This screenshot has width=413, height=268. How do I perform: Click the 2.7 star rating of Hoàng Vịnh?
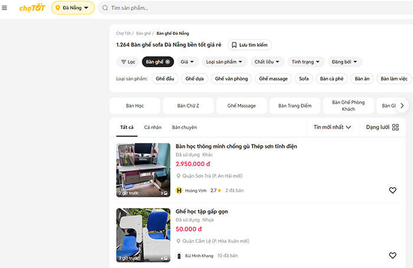tap(216, 190)
